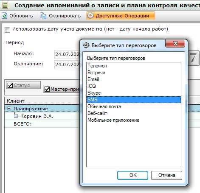Select Обычная почта in the list

[x=134, y=106]
